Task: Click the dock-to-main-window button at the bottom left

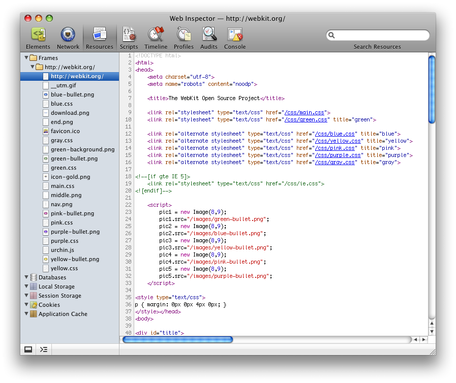Action: pyautogui.click(x=28, y=349)
